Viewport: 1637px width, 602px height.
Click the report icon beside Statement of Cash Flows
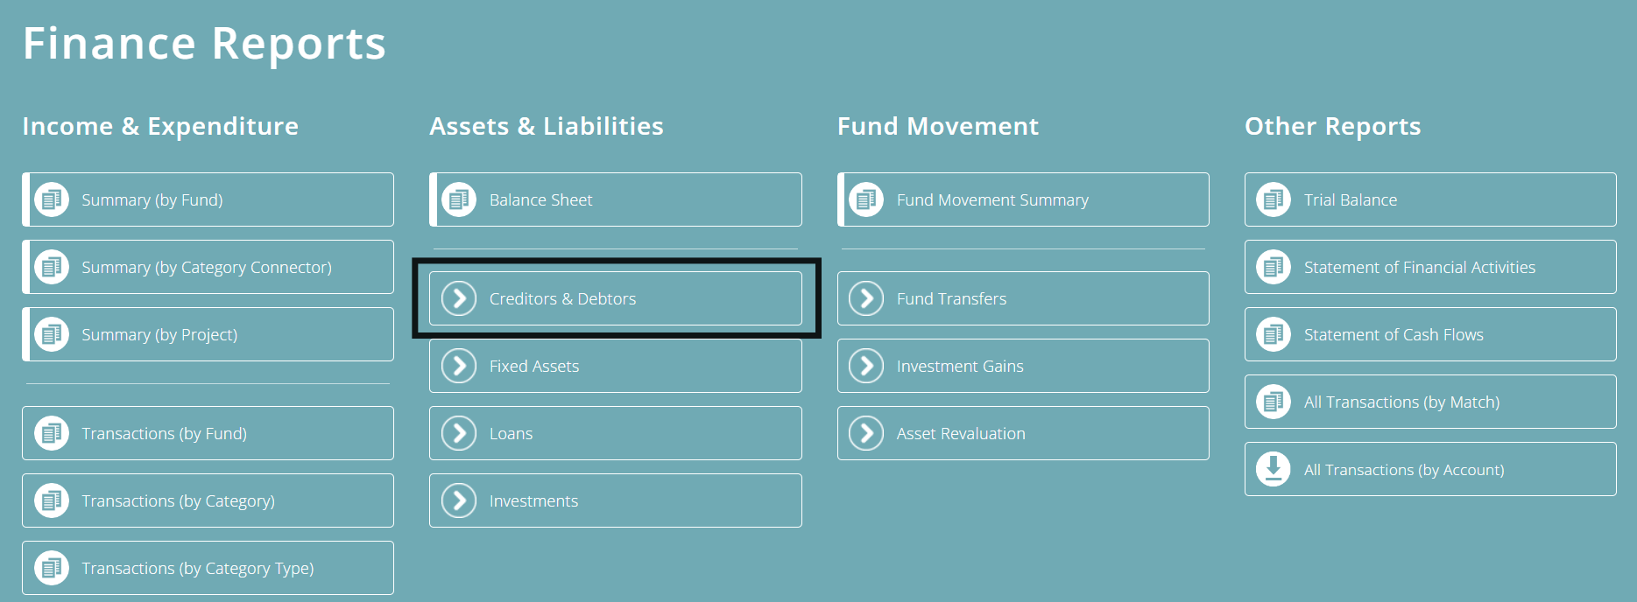pos(1272,334)
